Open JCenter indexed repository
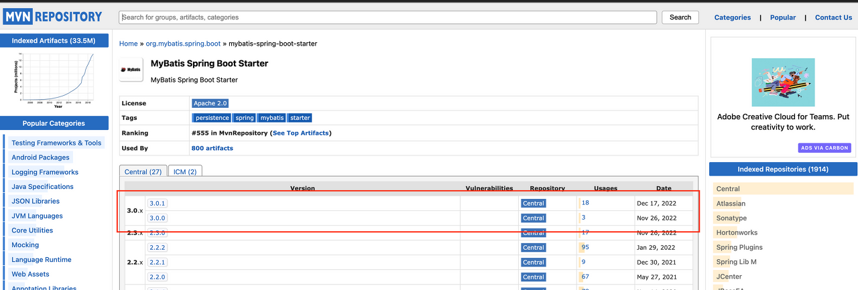The width and height of the screenshot is (858, 290). [729, 277]
